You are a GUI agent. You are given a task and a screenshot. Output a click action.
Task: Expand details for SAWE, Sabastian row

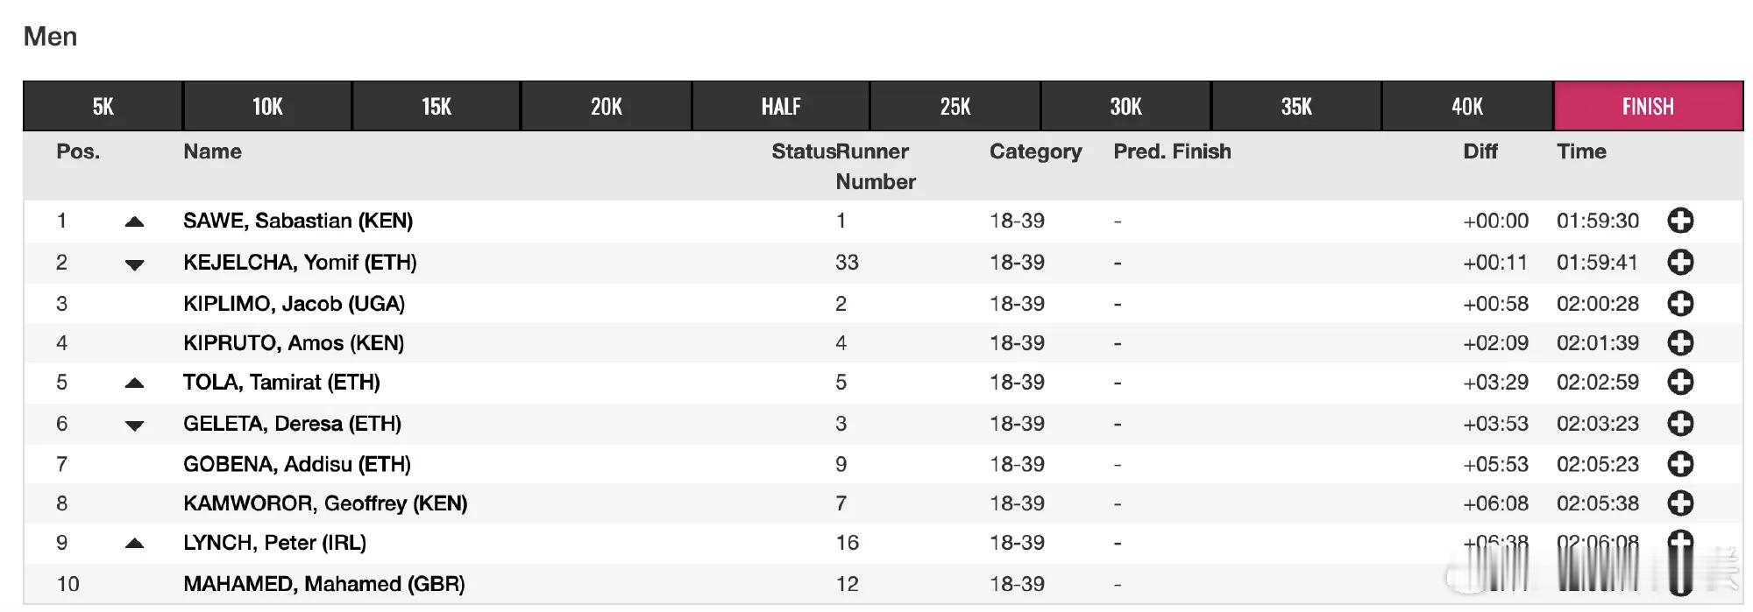(1679, 221)
